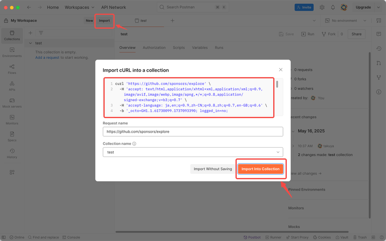Image resolution: width=386 pixels, height=241 pixels.
Task: Toggle the sidebar via status bar icon
Action: [4, 237]
